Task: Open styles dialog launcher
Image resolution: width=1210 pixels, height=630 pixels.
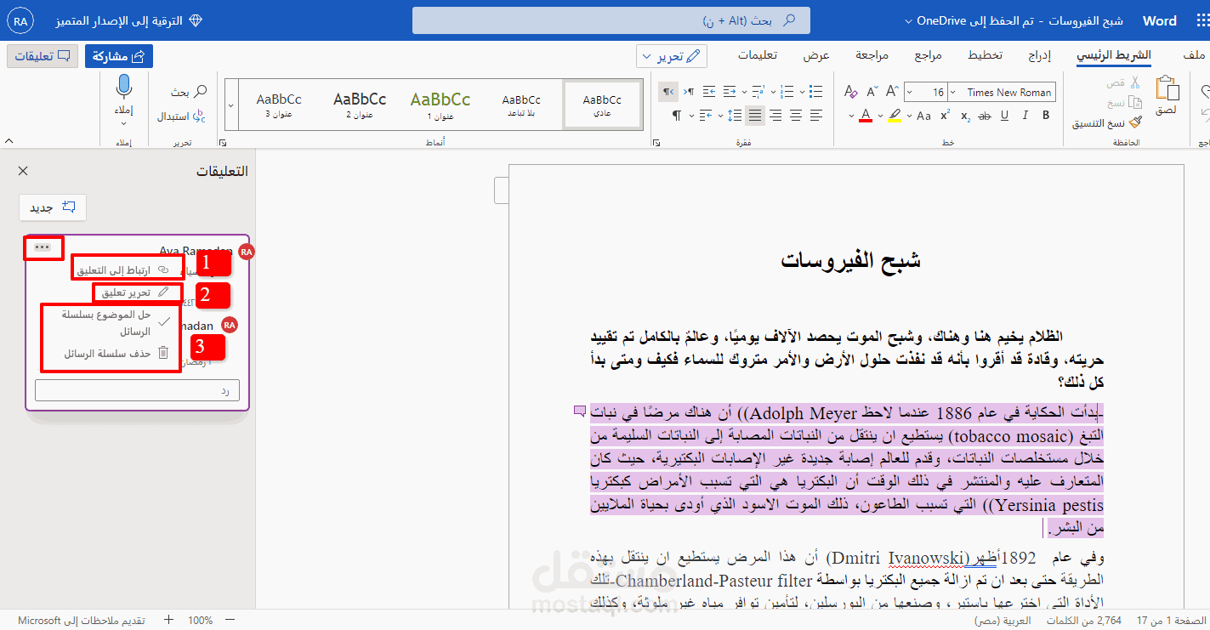Action: pyautogui.click(x=223, y=143)
